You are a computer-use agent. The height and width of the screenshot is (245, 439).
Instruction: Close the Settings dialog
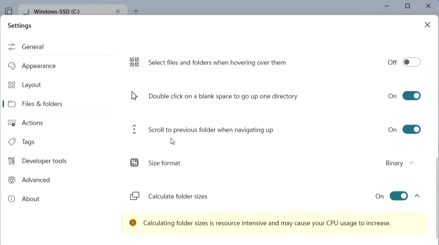(427, 25)
